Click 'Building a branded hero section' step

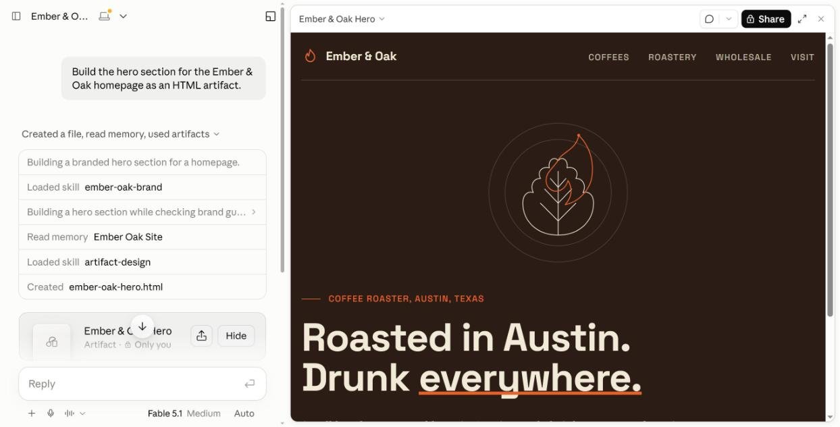(142, 162)
